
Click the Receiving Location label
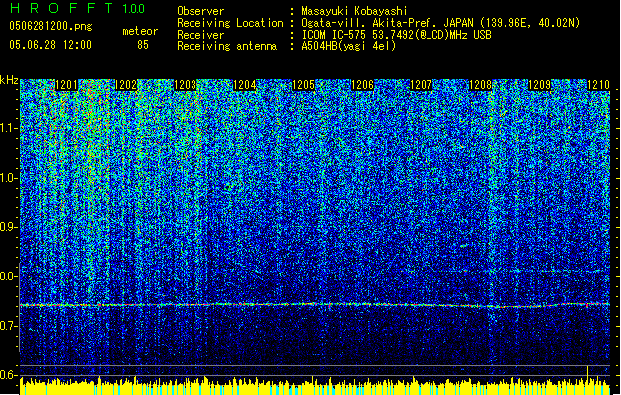pos(230,23)
